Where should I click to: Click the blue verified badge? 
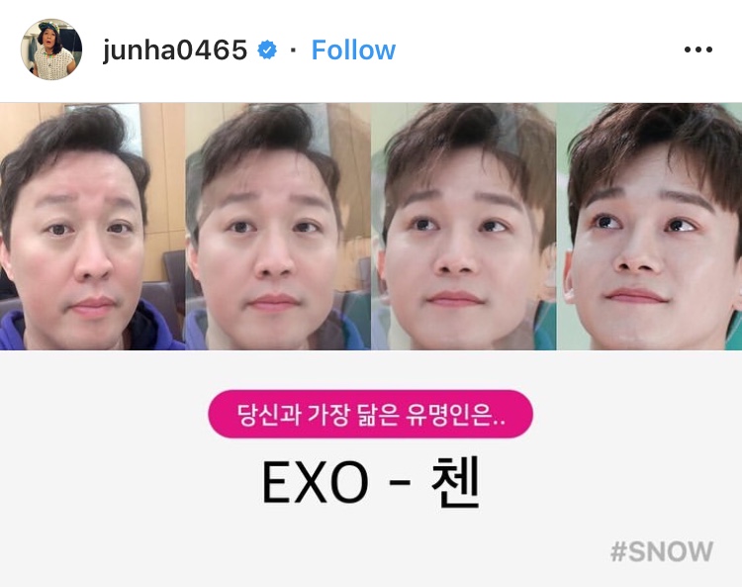tap(267, 49)
